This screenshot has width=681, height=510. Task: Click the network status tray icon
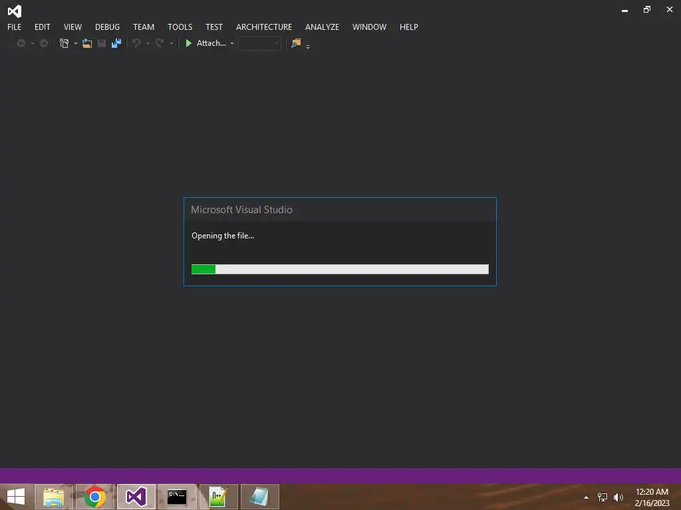click(x=603, y=497)
